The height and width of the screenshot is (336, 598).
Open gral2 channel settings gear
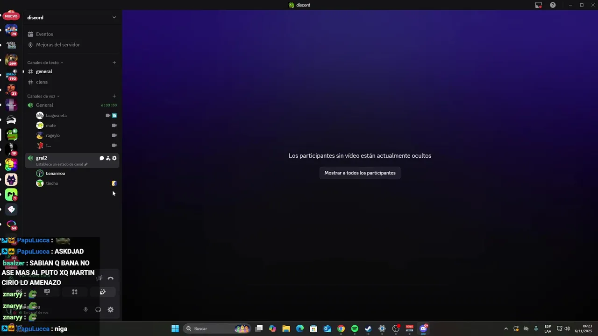pyautogui.click(x=114, y=158)
